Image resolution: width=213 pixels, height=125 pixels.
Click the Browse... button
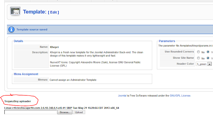click(65, 112)
